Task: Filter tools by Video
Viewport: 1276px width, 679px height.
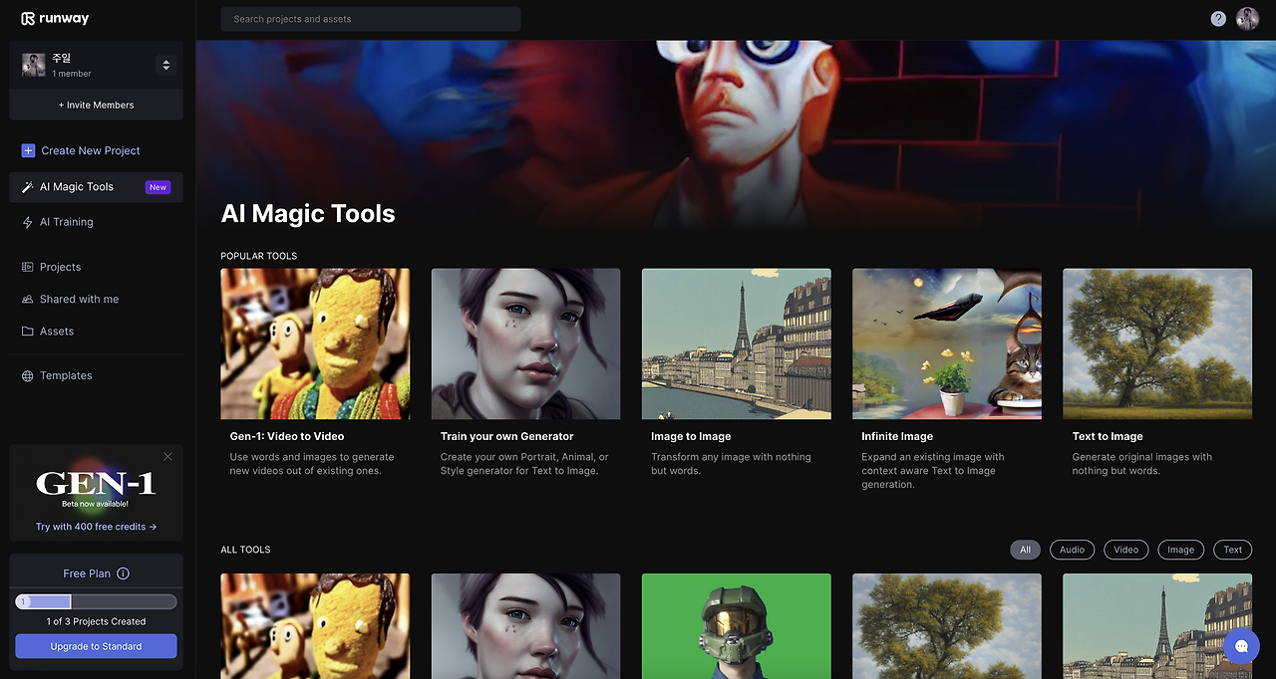Action: click(1125, 550)
